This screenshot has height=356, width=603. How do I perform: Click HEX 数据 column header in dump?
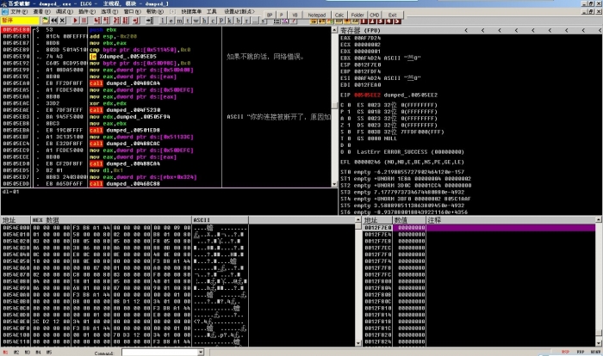point(111,220)
